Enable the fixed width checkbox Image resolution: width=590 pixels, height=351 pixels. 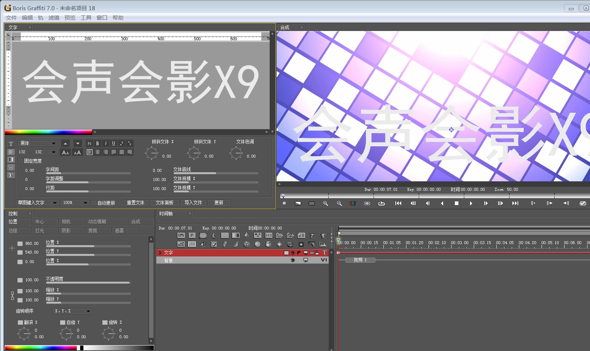(20, 161)
